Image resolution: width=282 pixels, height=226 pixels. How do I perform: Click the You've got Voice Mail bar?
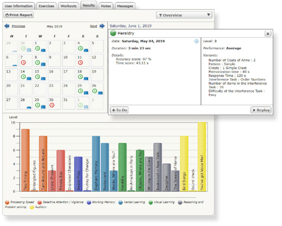[x=202, y=157]
